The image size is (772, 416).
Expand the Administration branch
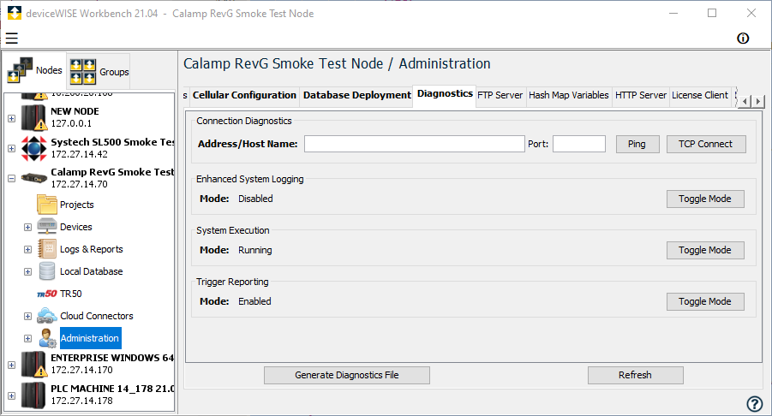coord(27,338)
